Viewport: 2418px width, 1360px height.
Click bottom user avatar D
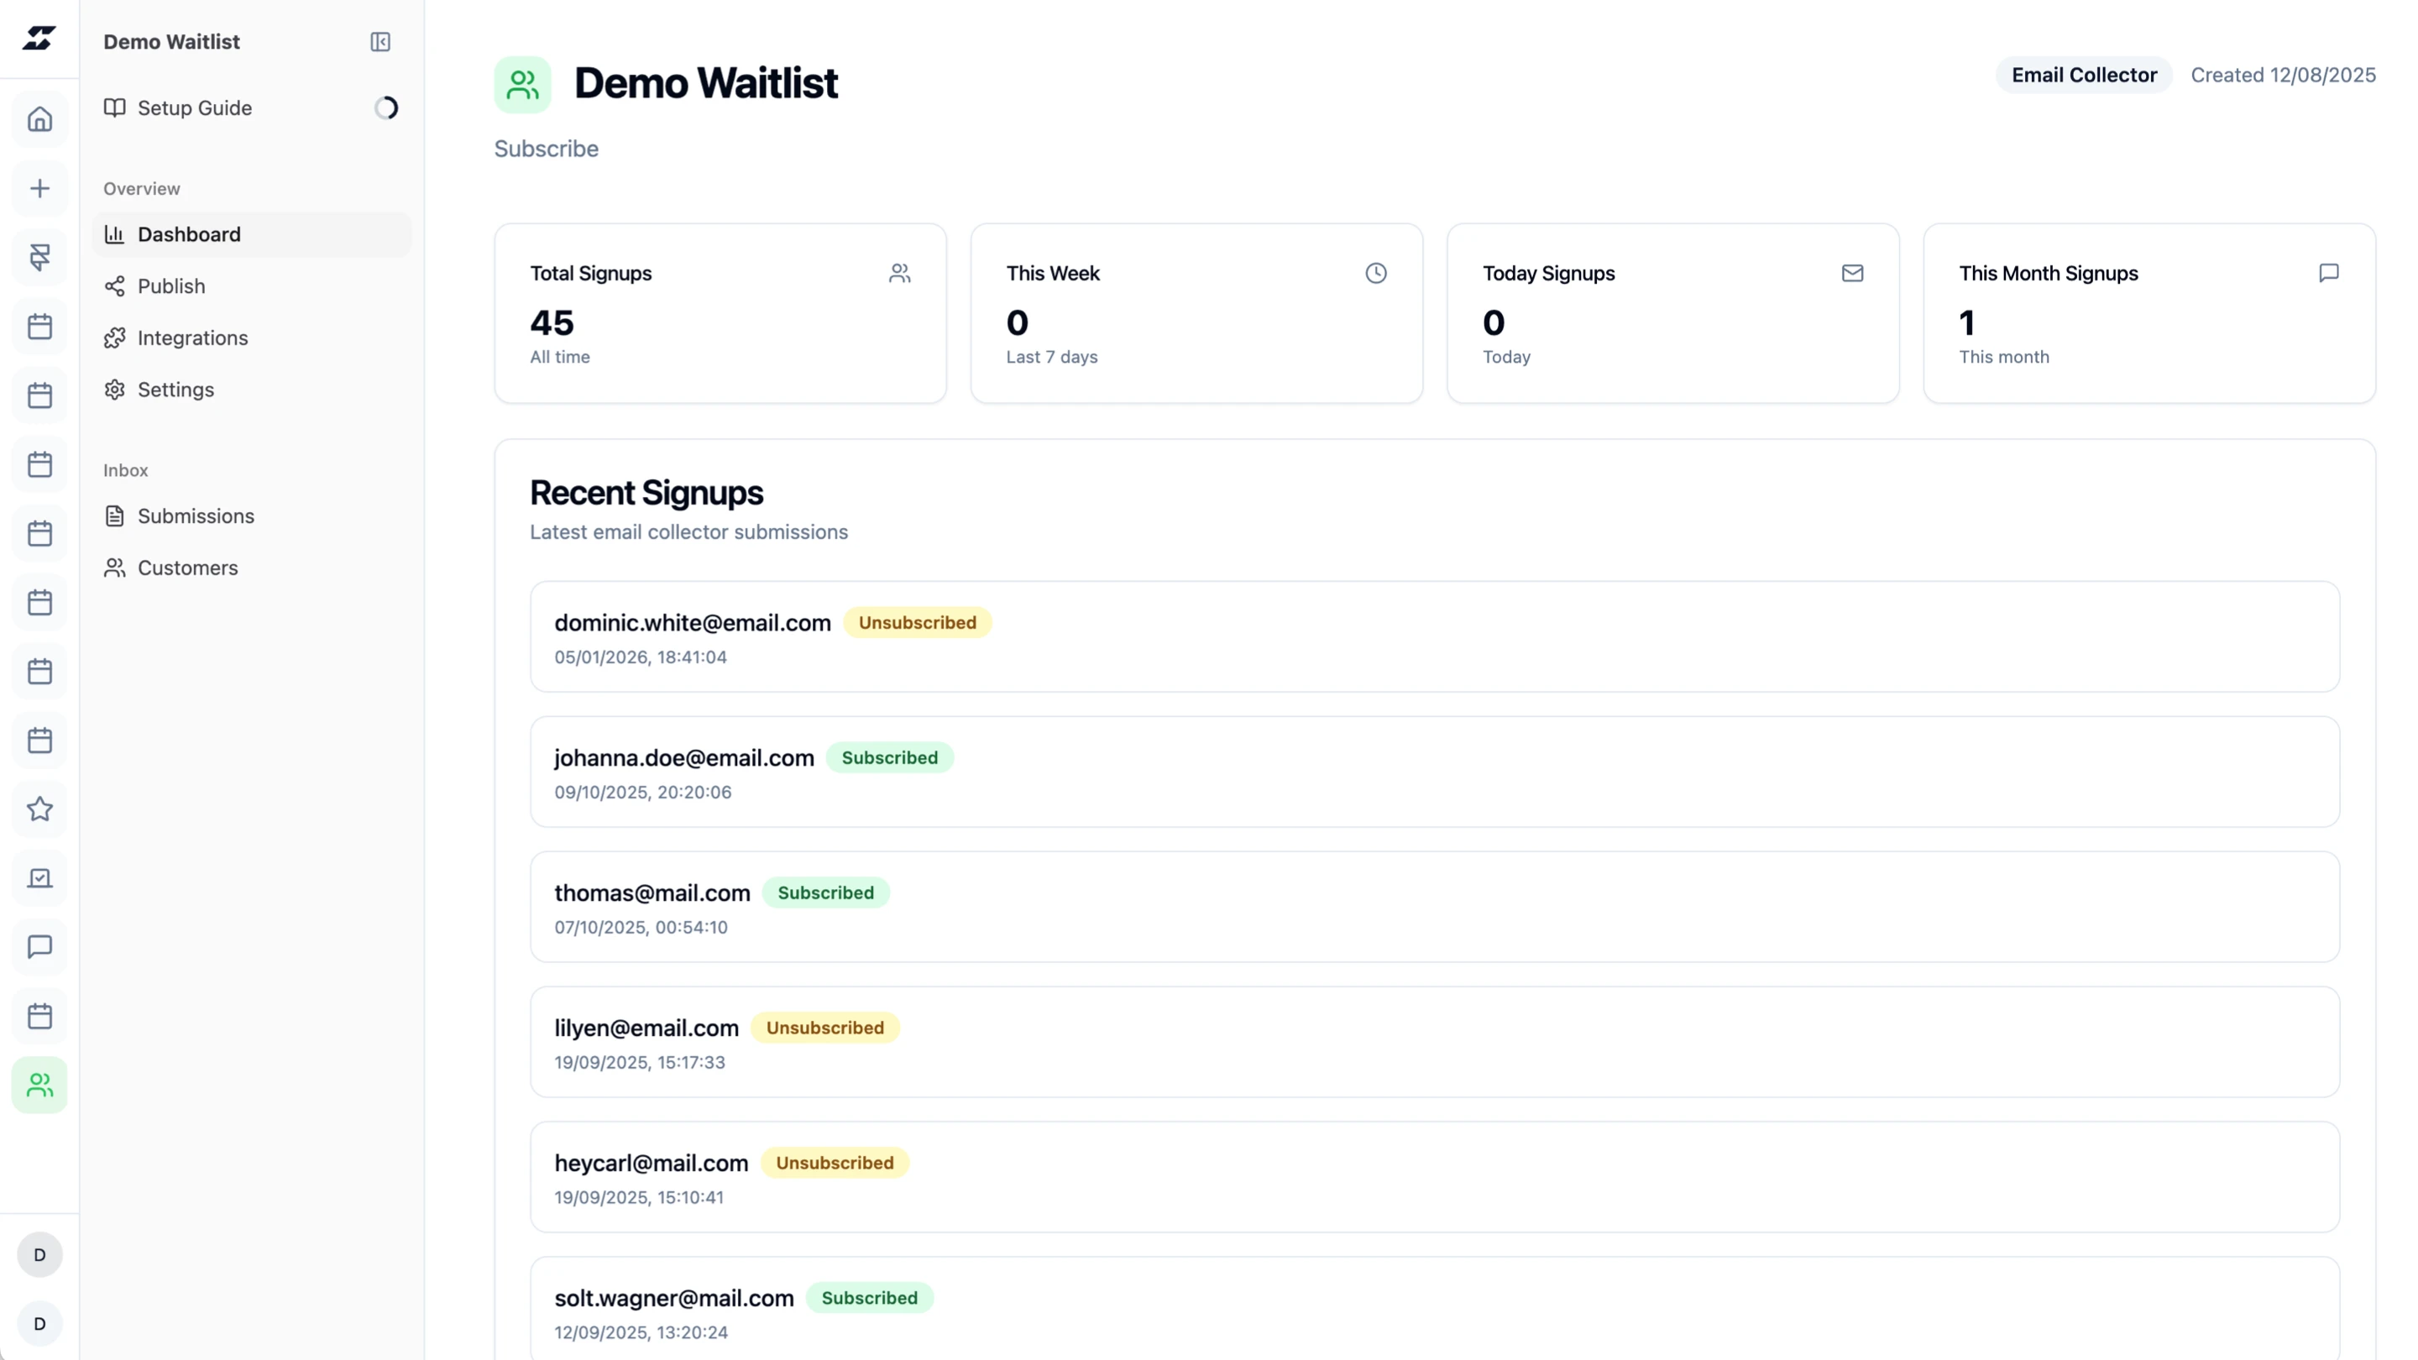(x=39, y=1323)
